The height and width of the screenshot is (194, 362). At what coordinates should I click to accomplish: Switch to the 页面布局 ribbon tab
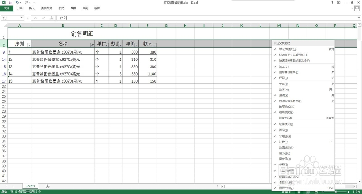pos(46,8)
